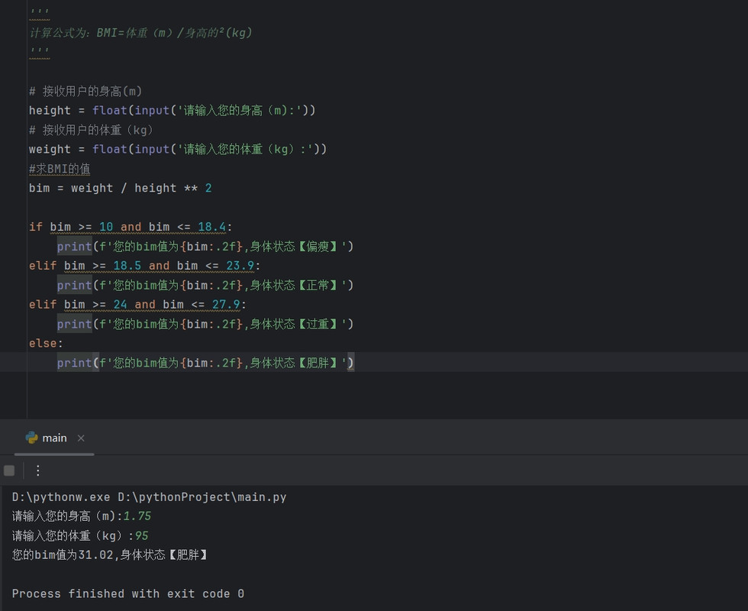
Task: Click console input value 1.75
Action: pos(137,516)
